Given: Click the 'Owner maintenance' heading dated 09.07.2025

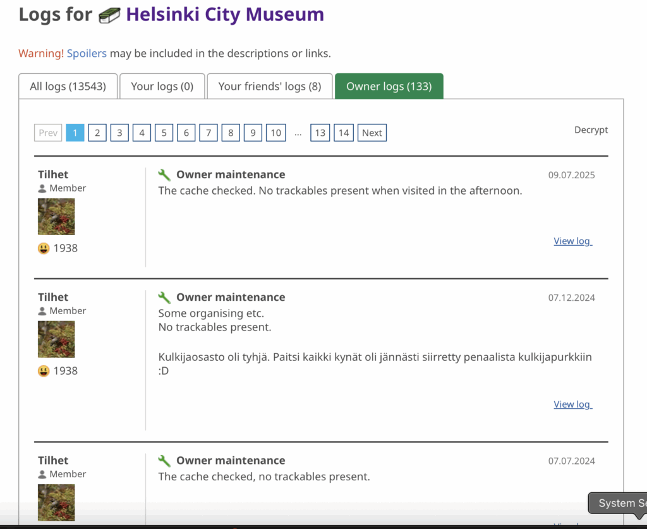Looking at the screenshot, I should tap(231, 174).
